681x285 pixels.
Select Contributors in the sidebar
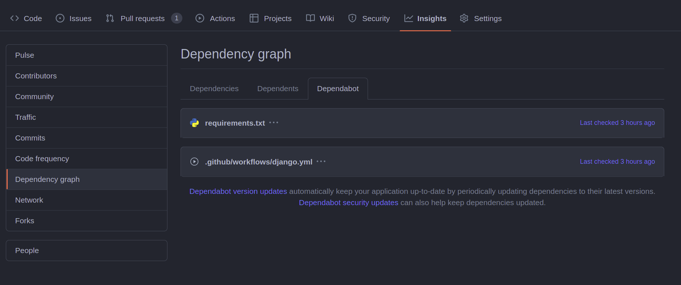point(87,76)
